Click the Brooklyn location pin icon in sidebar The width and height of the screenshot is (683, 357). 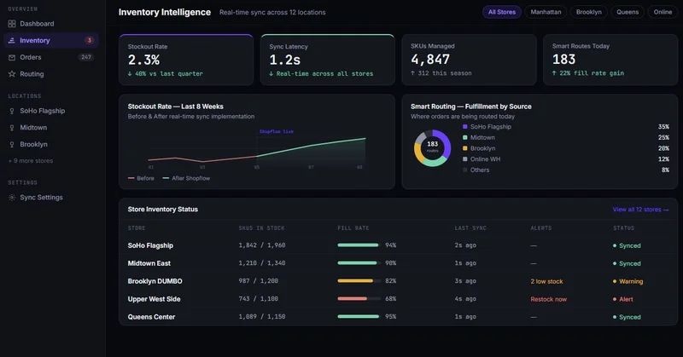(x=12, y=144)
